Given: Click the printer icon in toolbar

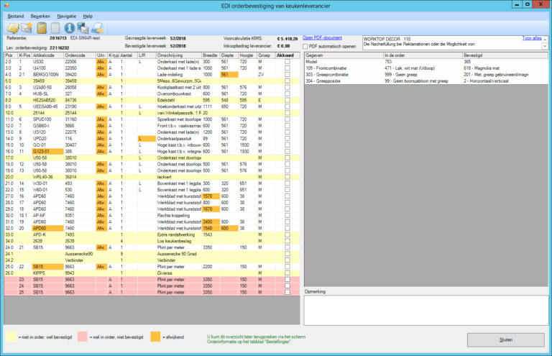Looking at the screenshot, I should [x=97, y=27].
